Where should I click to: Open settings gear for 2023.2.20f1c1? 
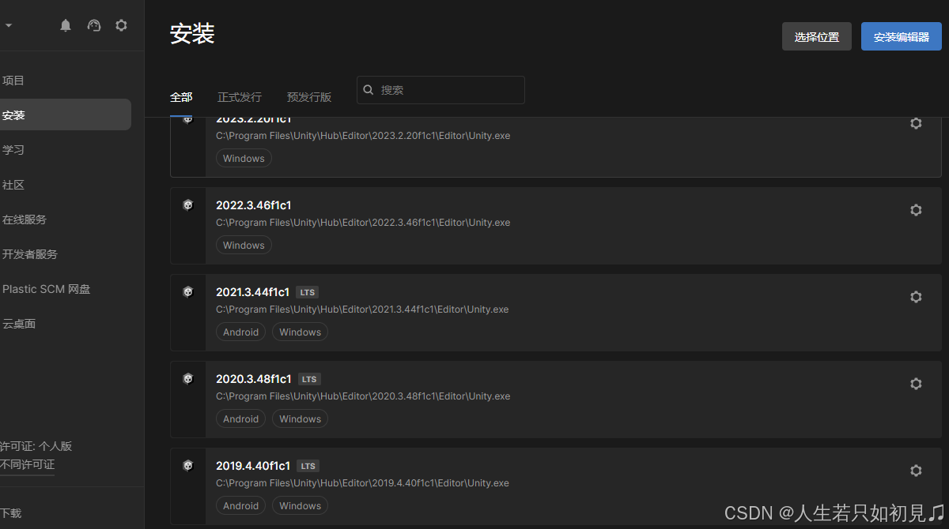tap(916, 123)
